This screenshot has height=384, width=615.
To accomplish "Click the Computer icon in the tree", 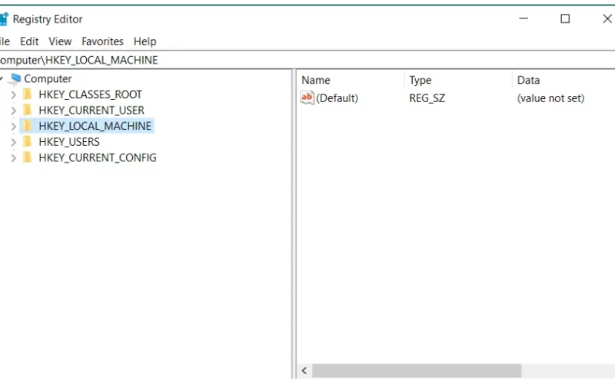I will click(15, 79).
